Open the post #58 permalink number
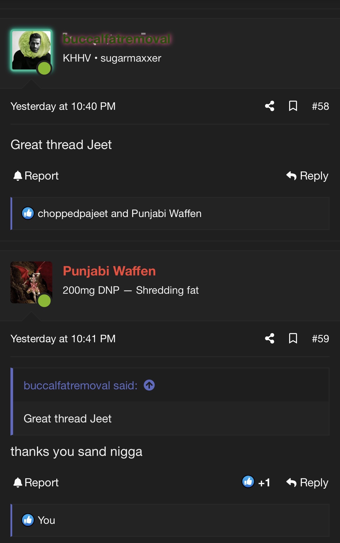 pos(320,106)
